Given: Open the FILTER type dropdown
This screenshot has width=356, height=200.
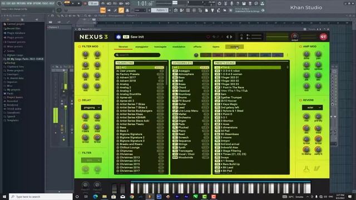Looking at the screenshot, I should coord(91,161).
